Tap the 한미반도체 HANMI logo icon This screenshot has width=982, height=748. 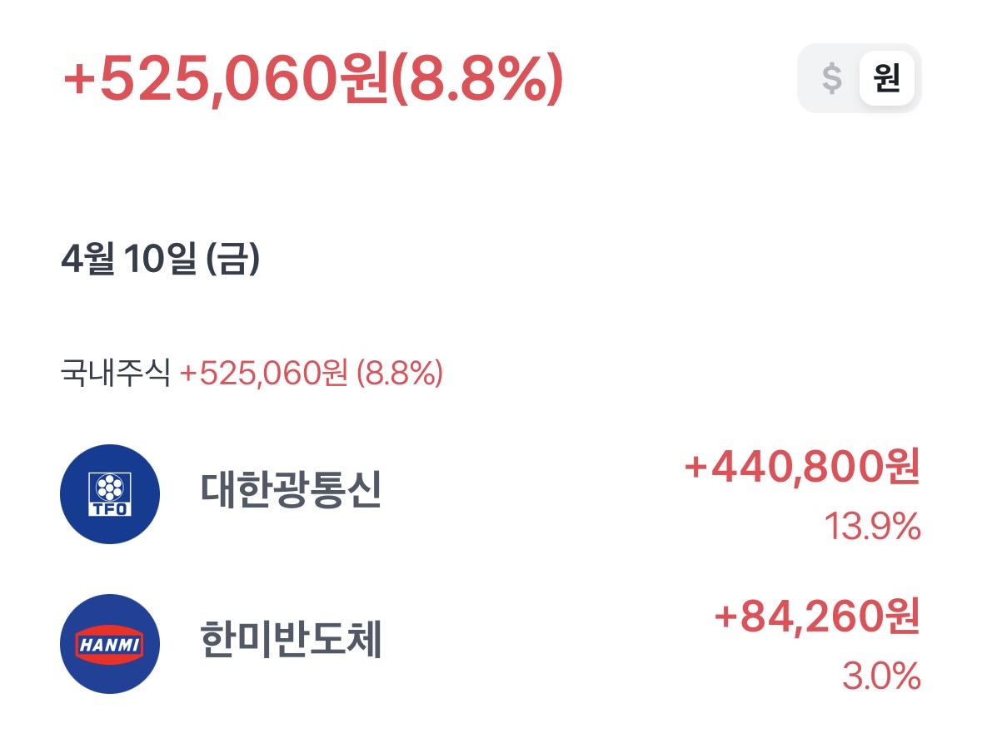(x=110, y=644)
